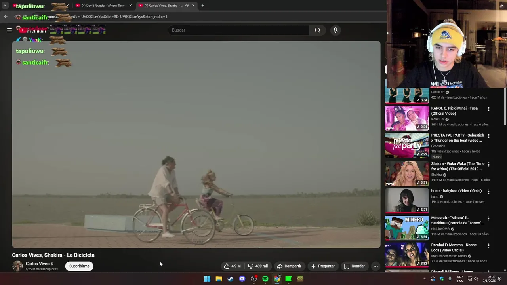Screen dimensions: 507x285
Task: Open OBS Studio from taskbar
Action: pos(253,279)
